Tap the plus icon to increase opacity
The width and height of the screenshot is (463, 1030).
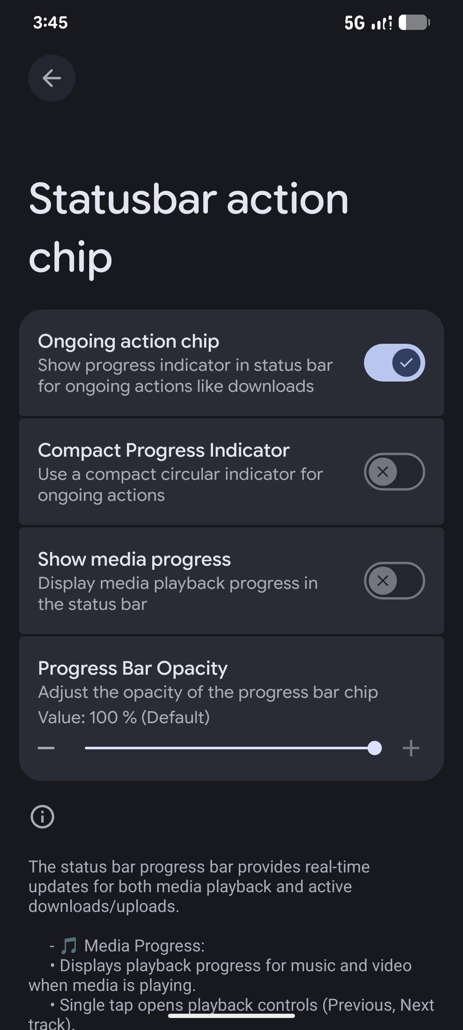411,748
